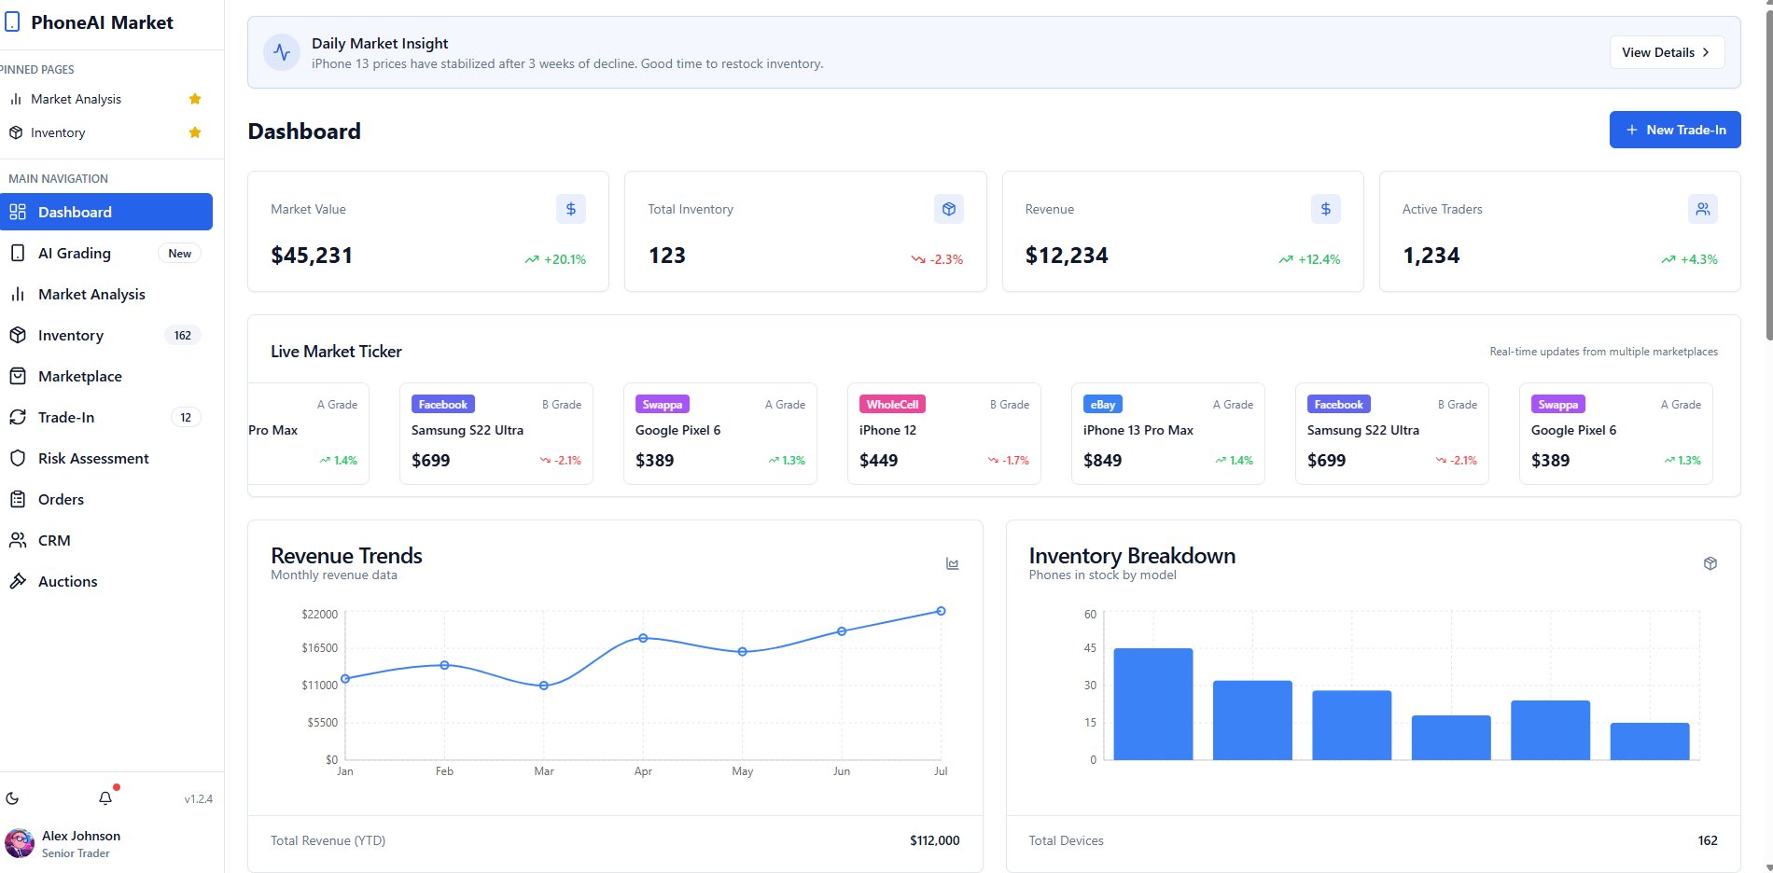The height and width of the screenshot is (873, 1773).
Task: Go to Market Analysis in main navigation
Action: point(106,294)
